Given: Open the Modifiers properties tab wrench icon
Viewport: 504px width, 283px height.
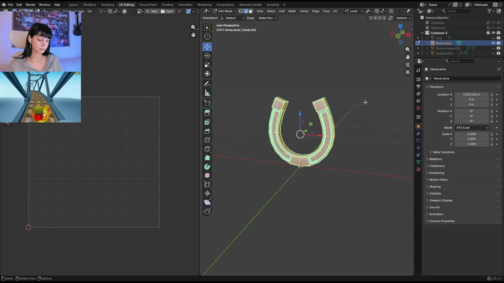Looking at the screenshot, I should [x=418, y=134].
